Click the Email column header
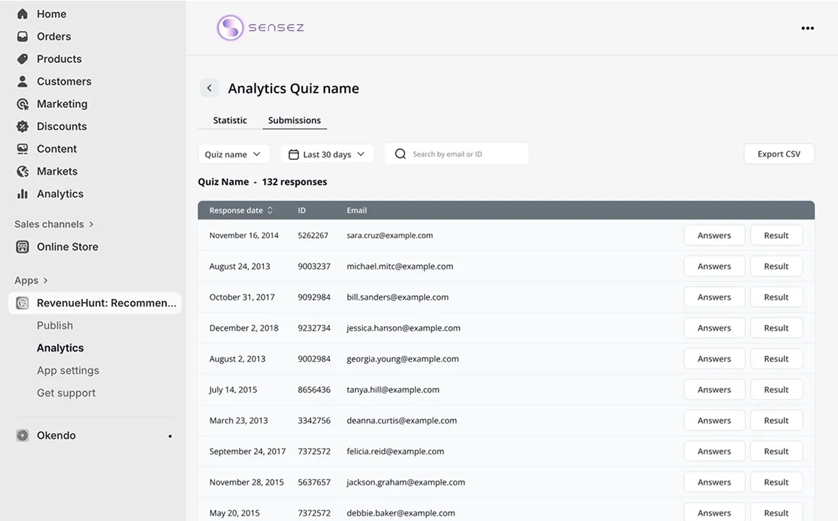This screenshot has width=838, height=521. coord(357,210)
